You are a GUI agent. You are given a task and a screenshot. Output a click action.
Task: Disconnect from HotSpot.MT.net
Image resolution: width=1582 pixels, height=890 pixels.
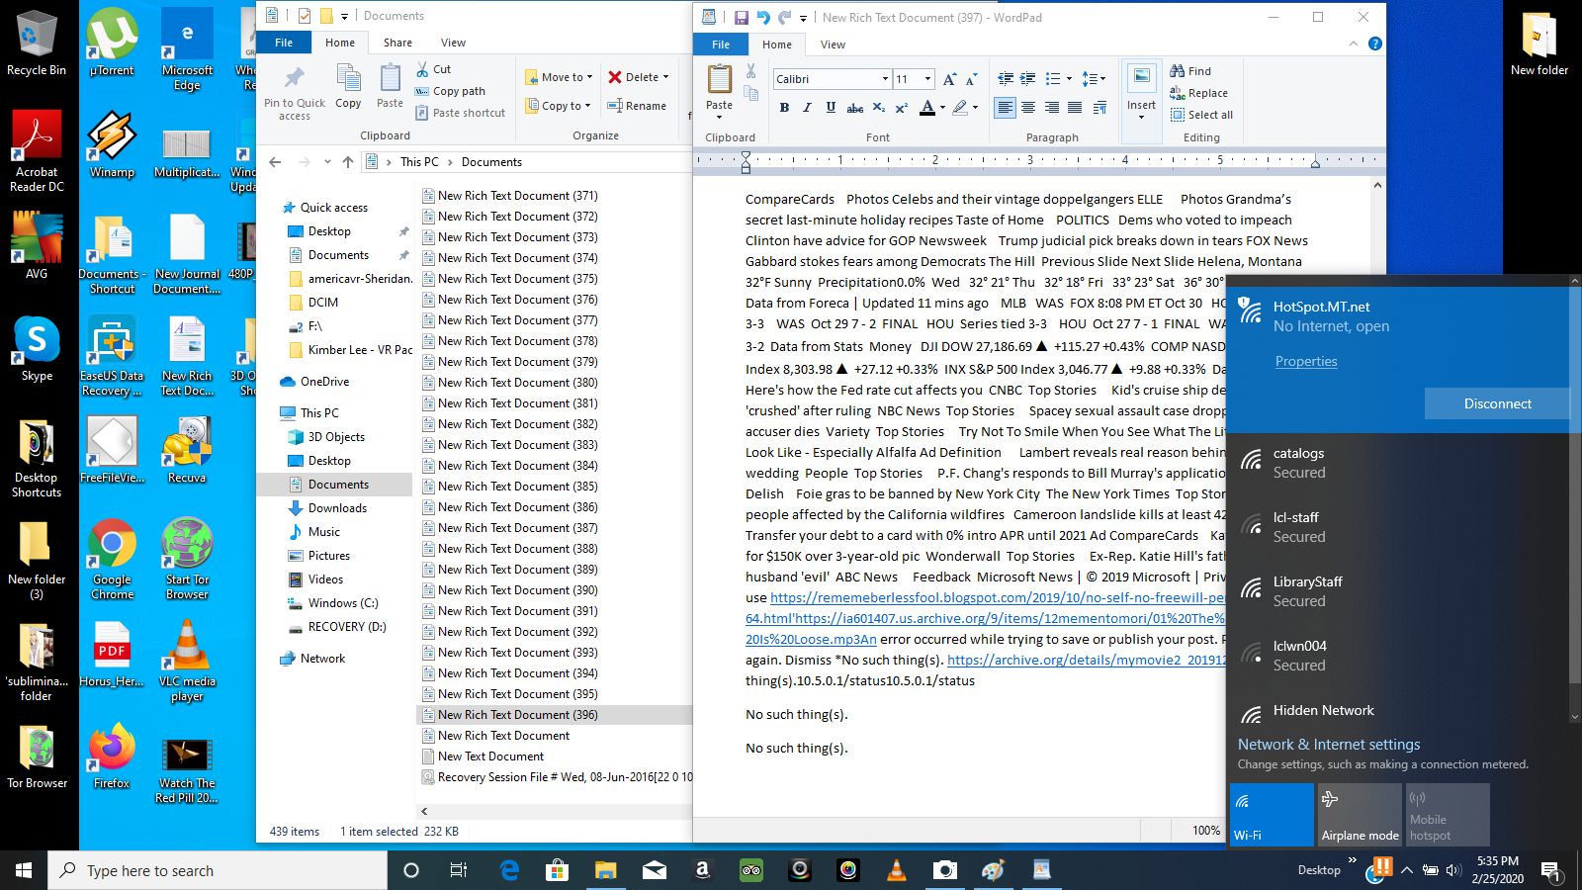click(1497, 403)
